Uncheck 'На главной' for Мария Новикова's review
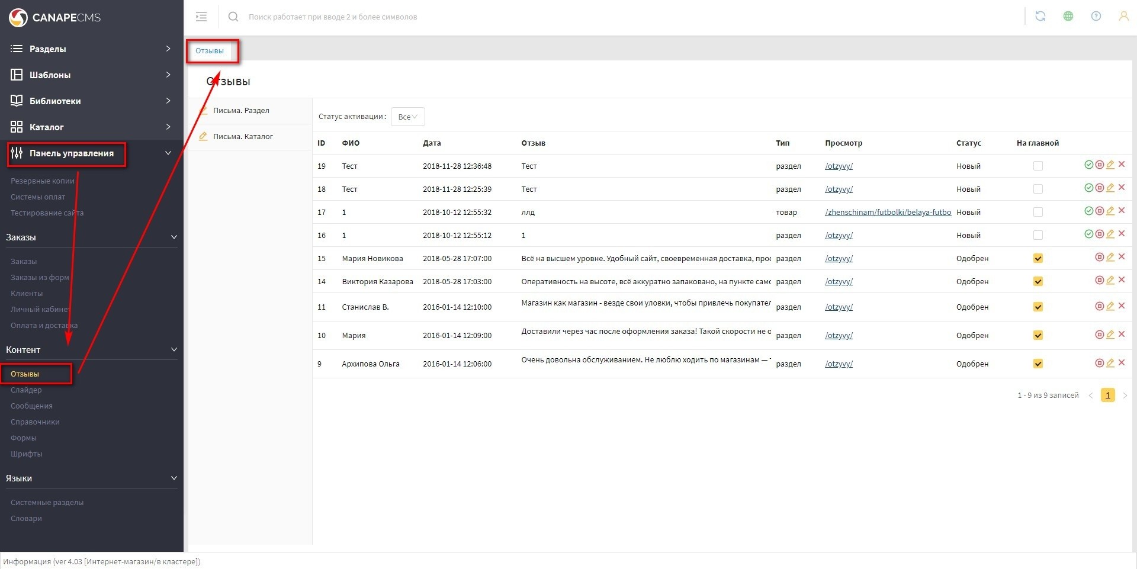 tap(1038, 259)
